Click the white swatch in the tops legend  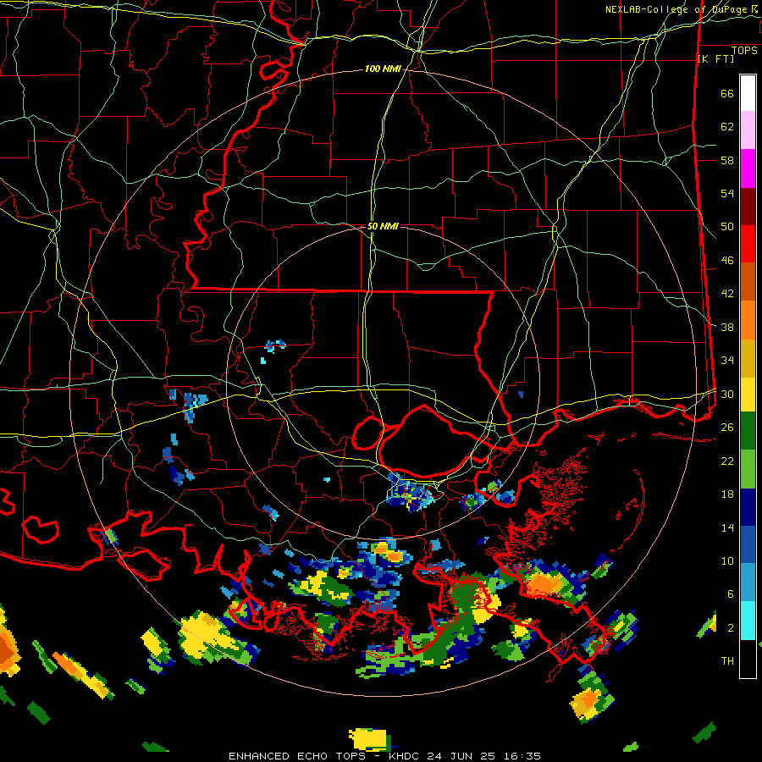point(748,93)
